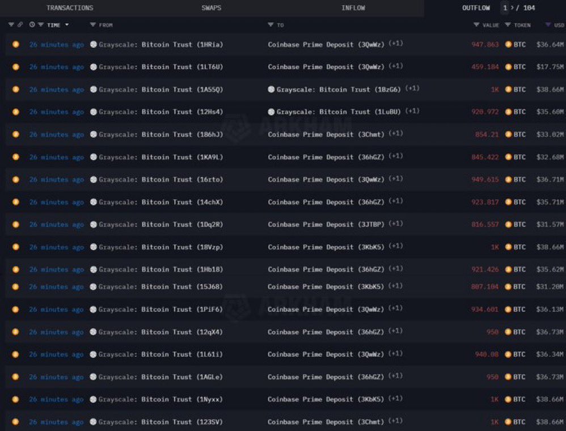Screen dimensions: 566x431
Task: Click USD amount $33.02M
Action: click(x=550, y=134)
